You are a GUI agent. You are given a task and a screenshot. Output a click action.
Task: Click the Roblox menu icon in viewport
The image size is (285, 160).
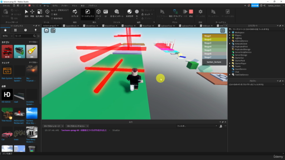pyautogui.click(x=46, y=31)
